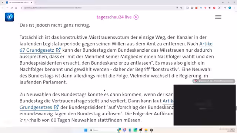
Task: Click the dark video overlay thumbnail
Action: click(204, 105)
